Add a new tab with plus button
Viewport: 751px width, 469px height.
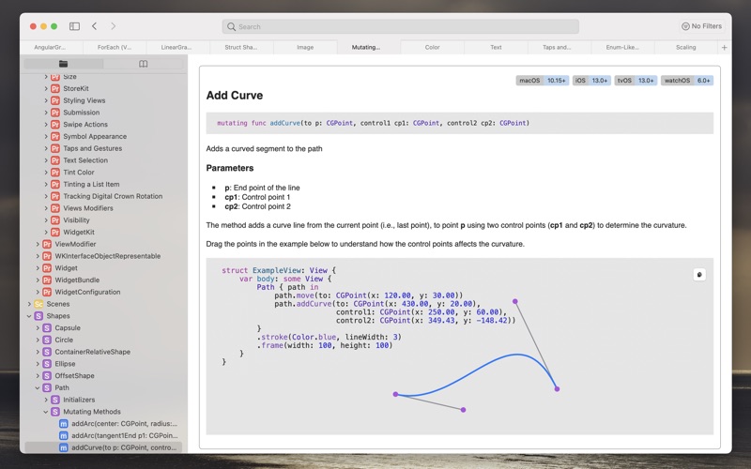724,47
